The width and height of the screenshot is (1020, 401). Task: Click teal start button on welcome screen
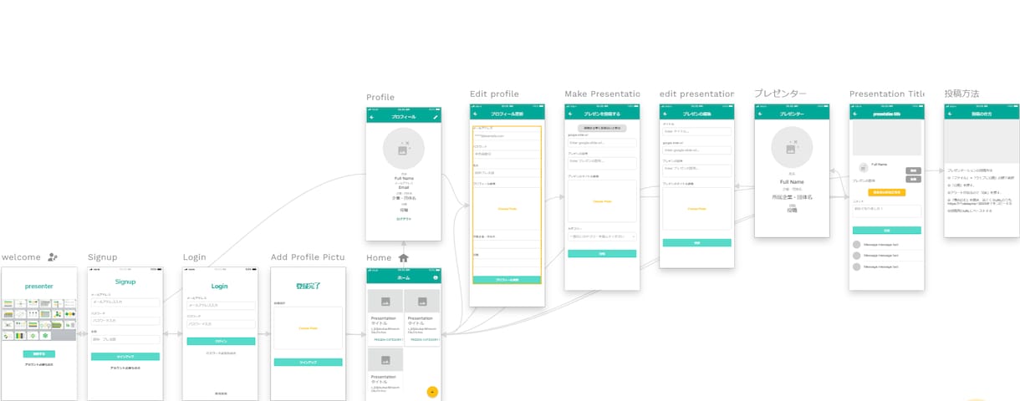39,354
